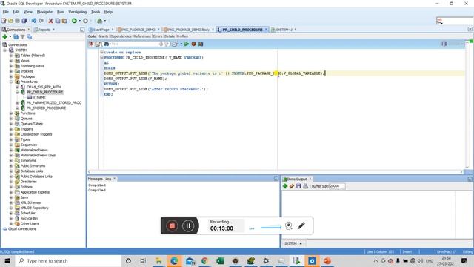The width and height of the screenshot is (474, 267).
Task: Open the Dependencies sub-tab
Action: point(121,36)
